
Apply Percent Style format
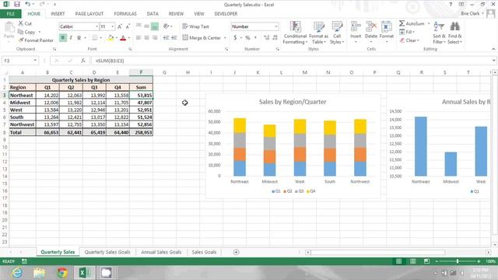tap(247, 38)
